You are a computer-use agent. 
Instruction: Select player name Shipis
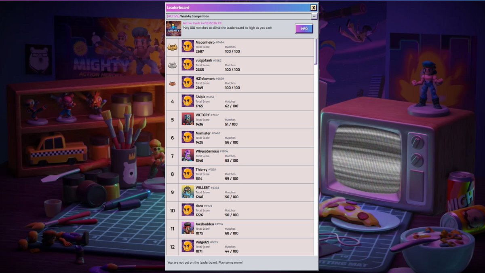pos(200,97)
